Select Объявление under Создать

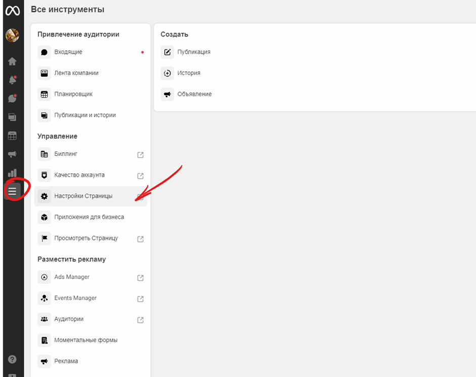tap(194, 94)
